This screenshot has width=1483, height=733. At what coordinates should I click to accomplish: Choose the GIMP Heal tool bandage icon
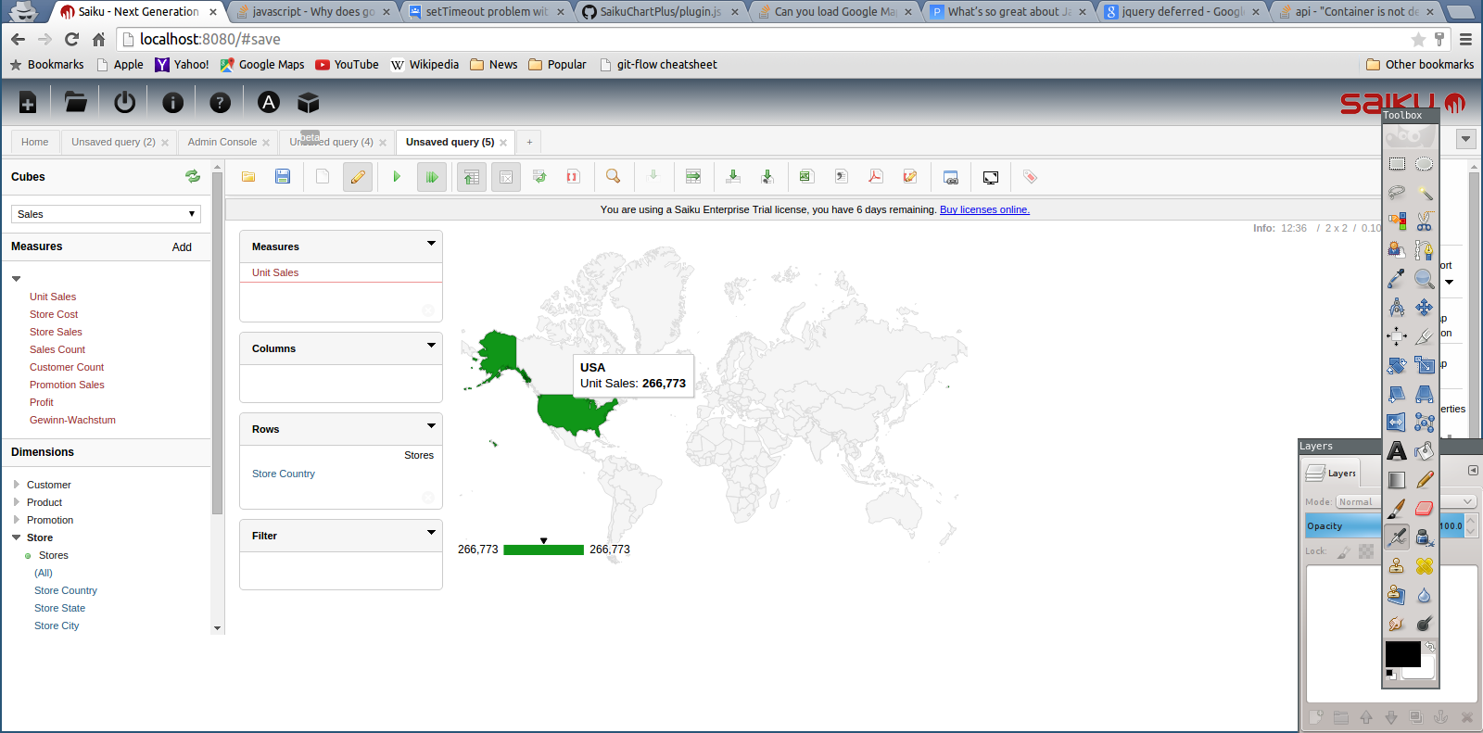click(x=1425, y=566)
